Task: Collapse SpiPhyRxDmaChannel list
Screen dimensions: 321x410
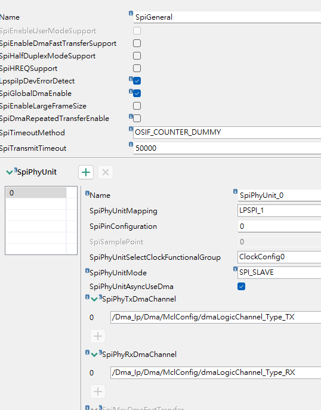Action: click(94, 355)
